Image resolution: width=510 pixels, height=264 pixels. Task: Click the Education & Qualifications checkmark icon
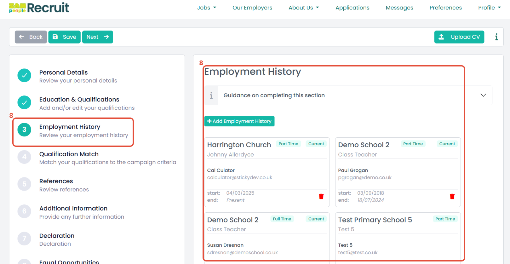(x=24, y=103)
